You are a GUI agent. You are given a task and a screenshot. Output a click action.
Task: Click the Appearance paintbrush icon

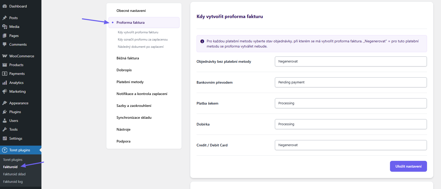(5, 103)
